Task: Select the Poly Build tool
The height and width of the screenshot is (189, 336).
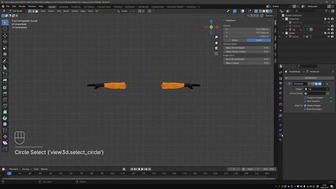Action: [5, 112]
